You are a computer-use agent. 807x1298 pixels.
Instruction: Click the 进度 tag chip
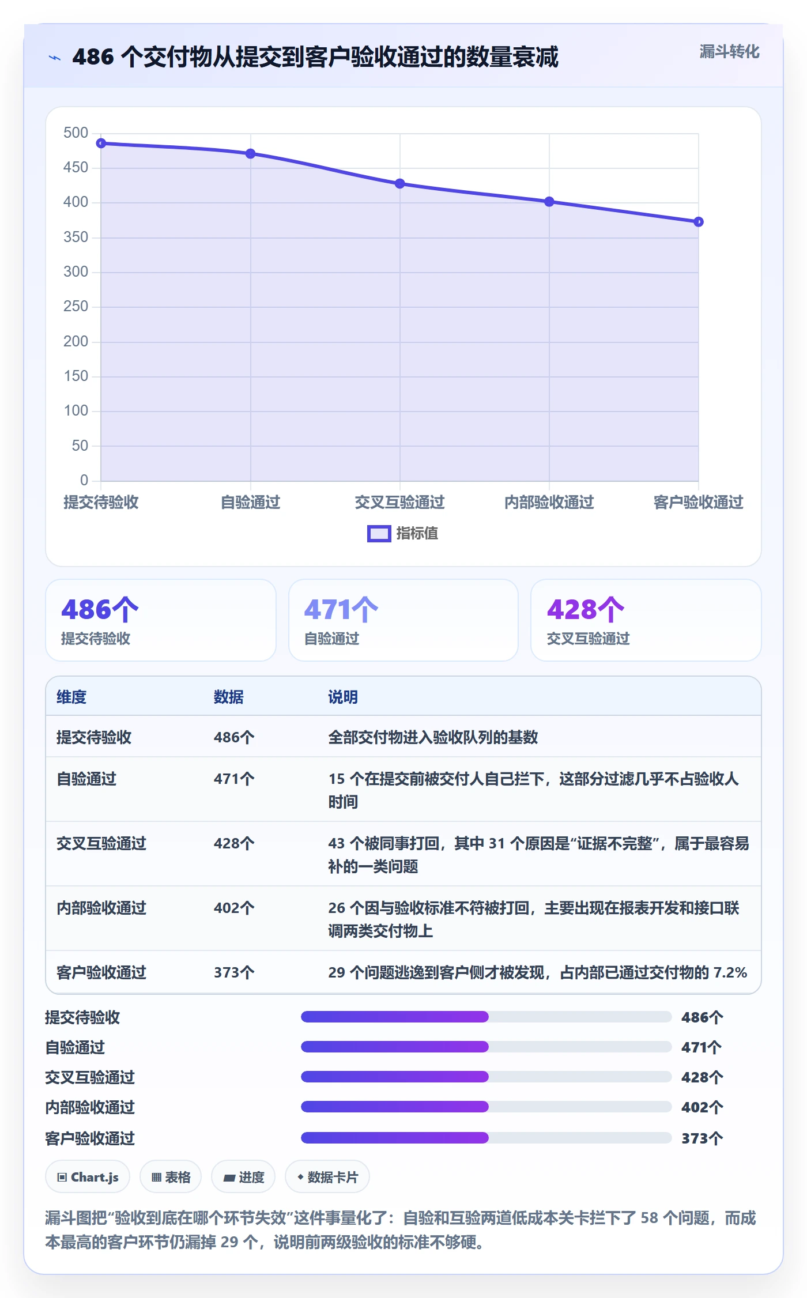coord(243,1177)
